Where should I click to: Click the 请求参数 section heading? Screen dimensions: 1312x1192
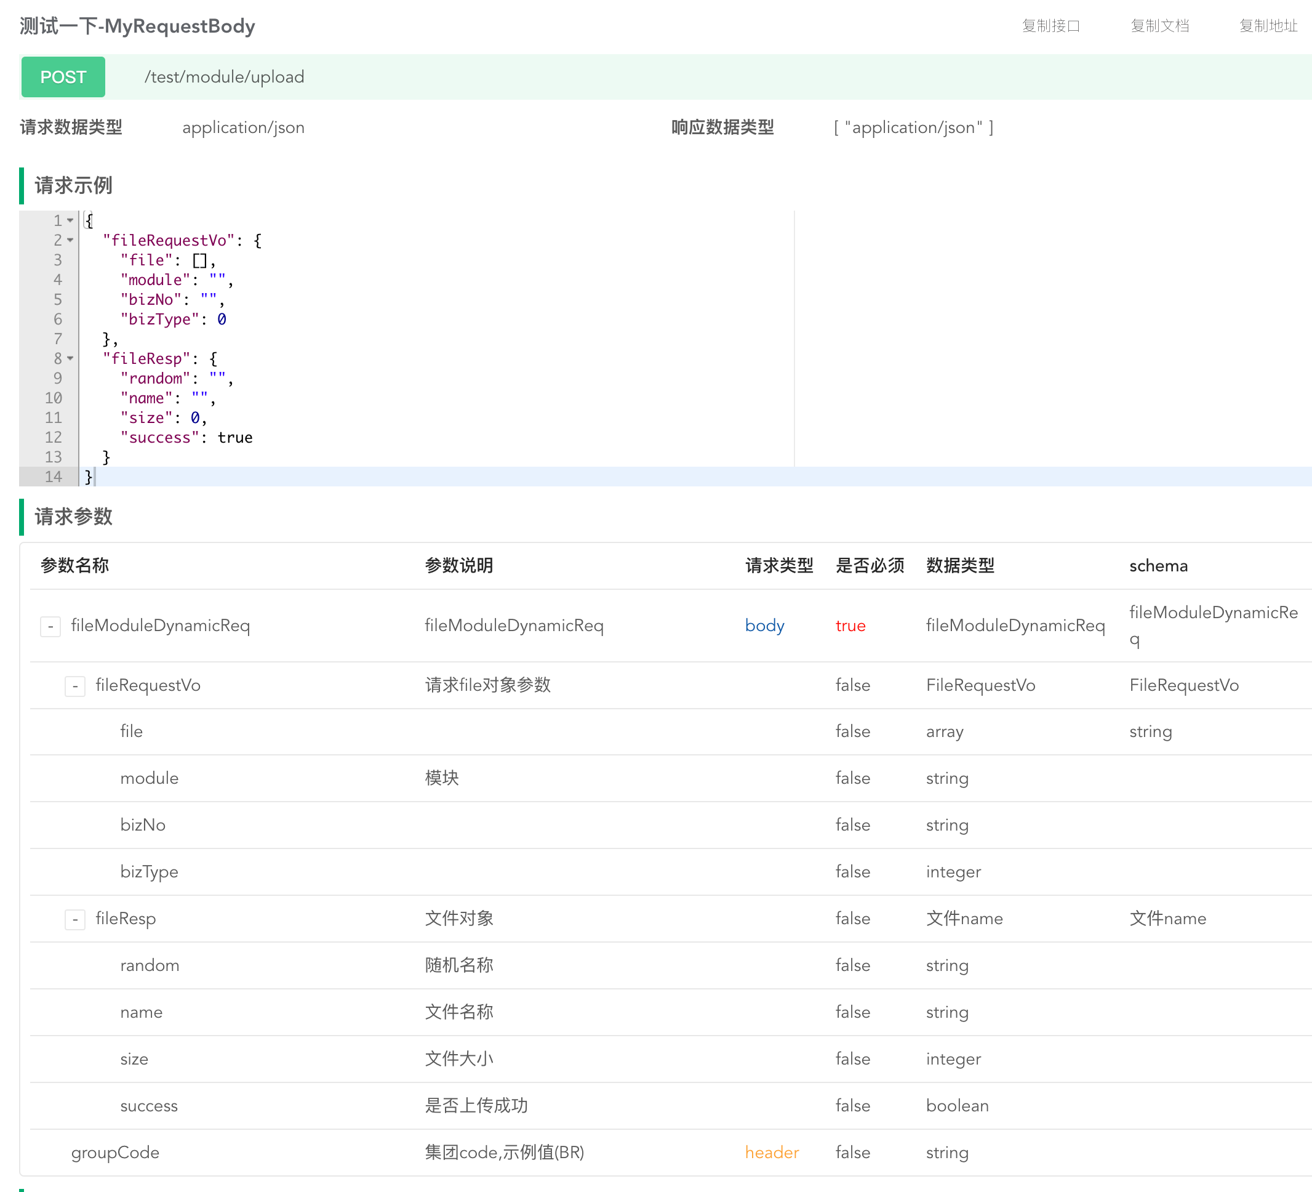(x=73, y=517)
